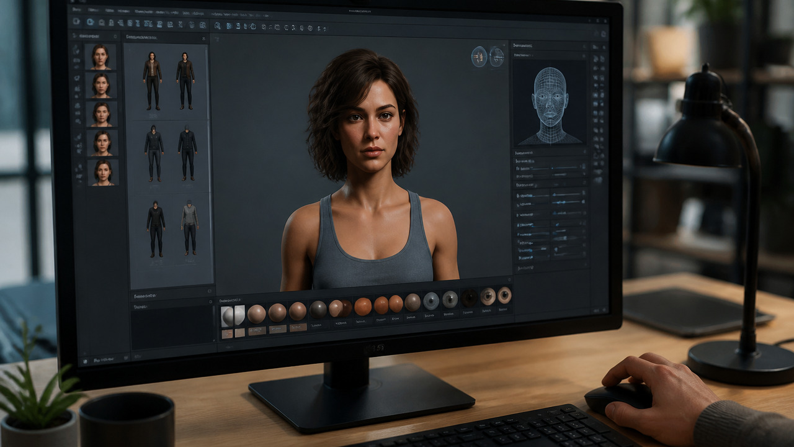Select the single large orange material sphere

click(x=363, y=306)
